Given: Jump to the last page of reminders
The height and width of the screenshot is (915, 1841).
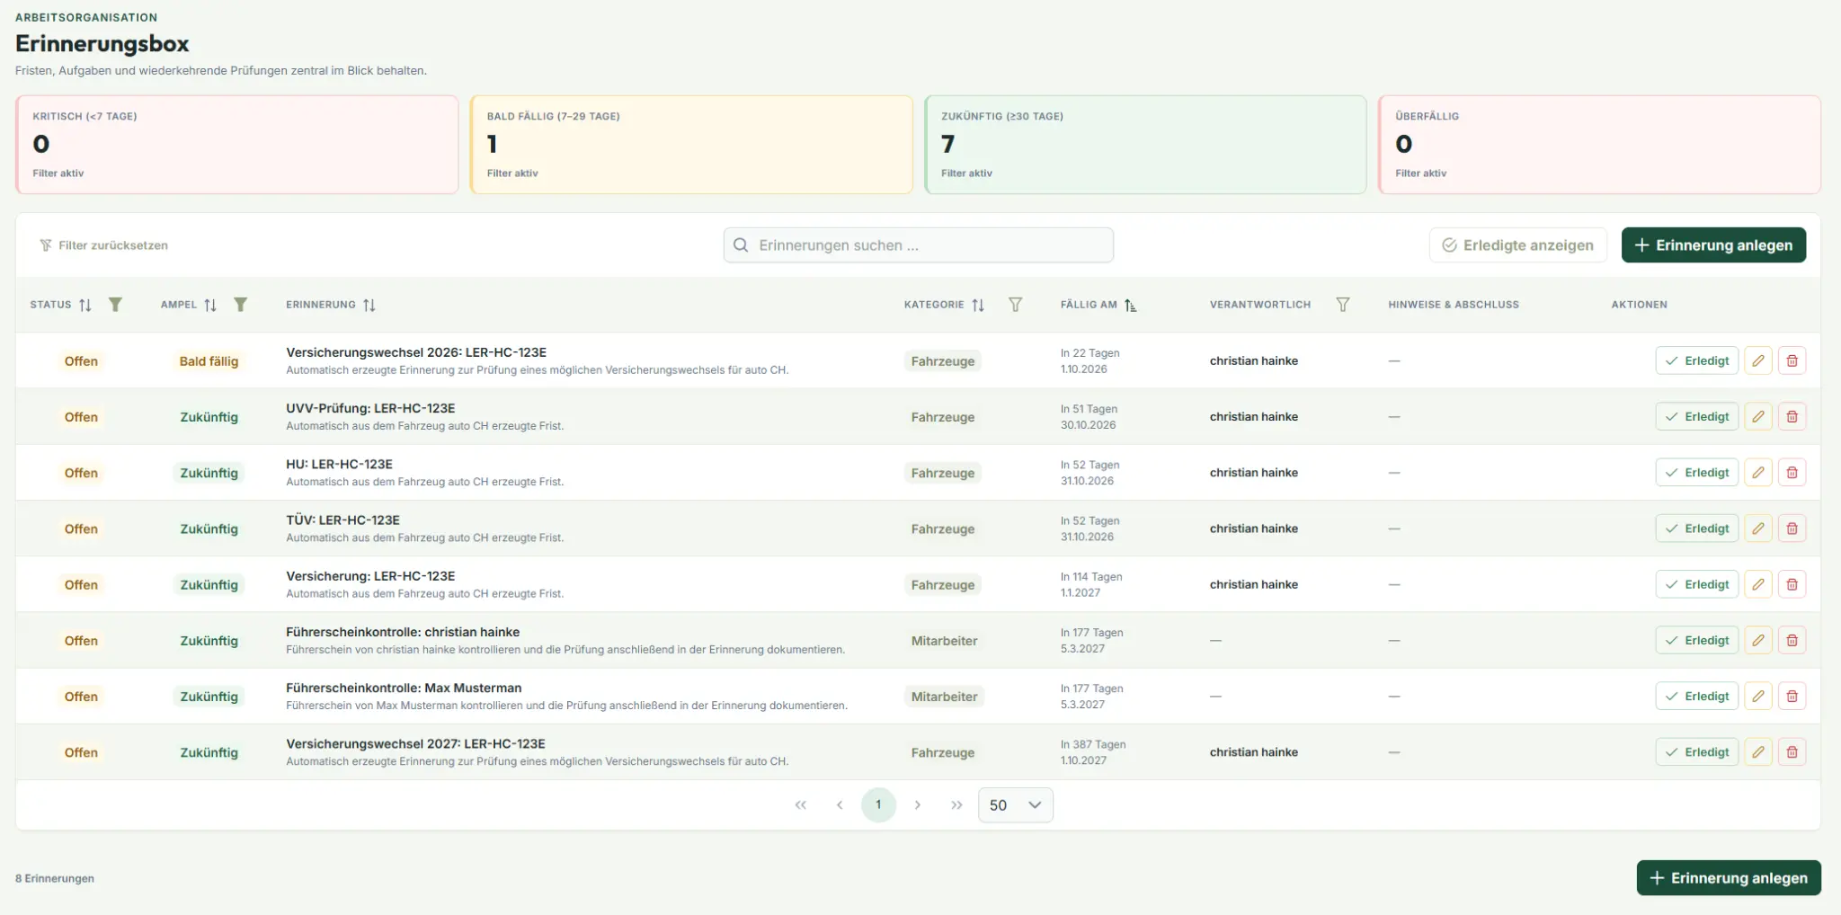Looking at the screenshot, I should pyautogui.click(x=956, y=804).
